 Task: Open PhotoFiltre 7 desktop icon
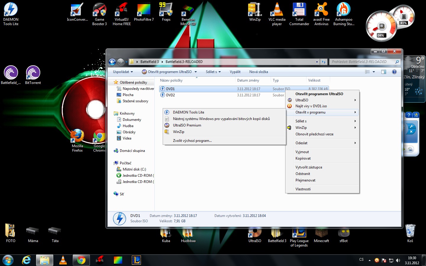144,12
